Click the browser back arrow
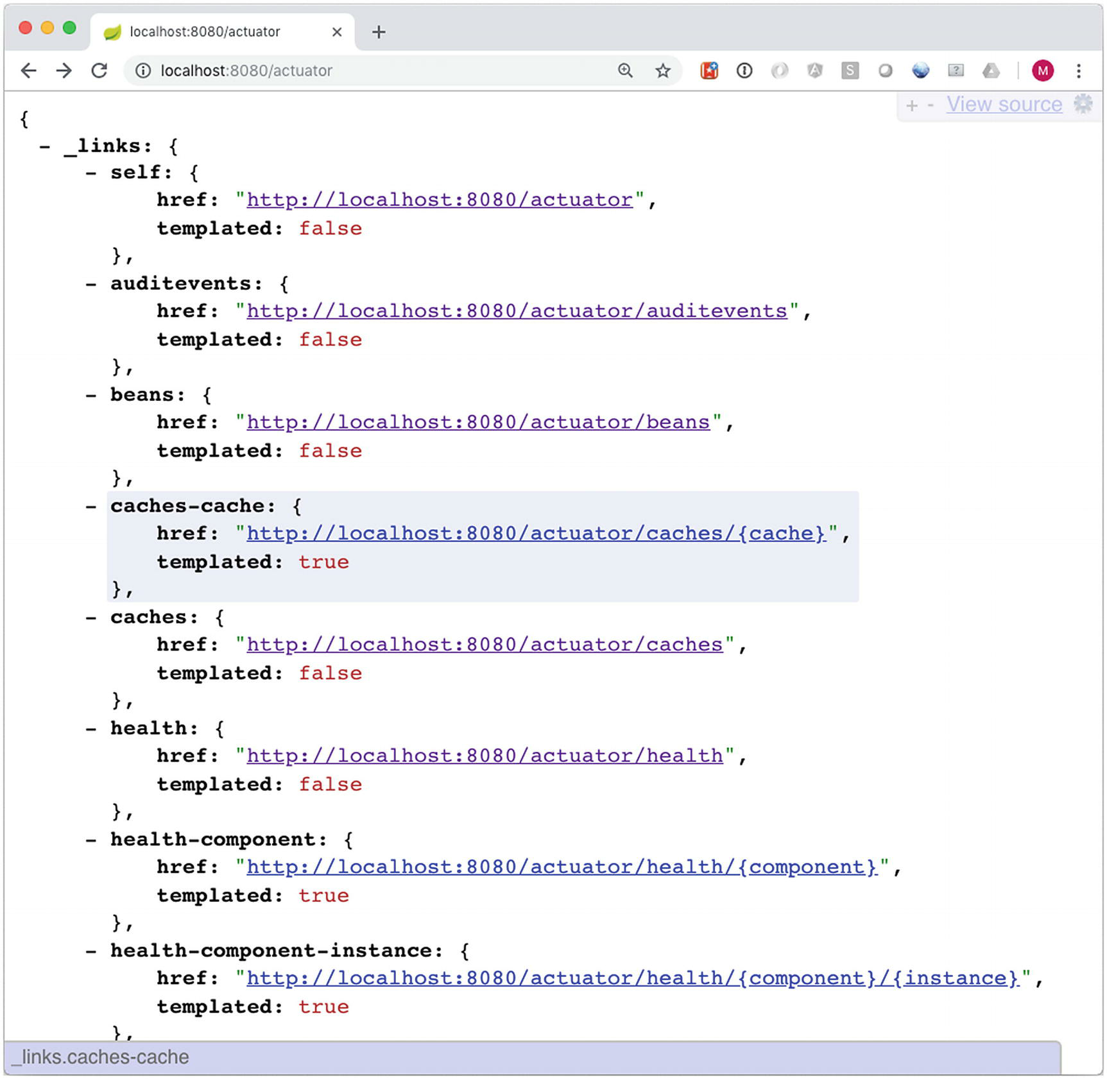 (x=28, y=71)
